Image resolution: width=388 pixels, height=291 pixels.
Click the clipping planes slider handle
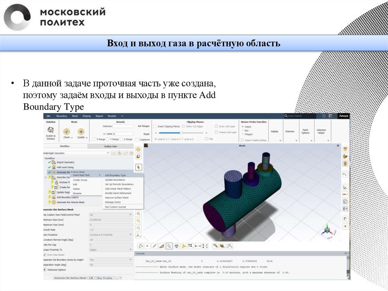pos(181,133)
